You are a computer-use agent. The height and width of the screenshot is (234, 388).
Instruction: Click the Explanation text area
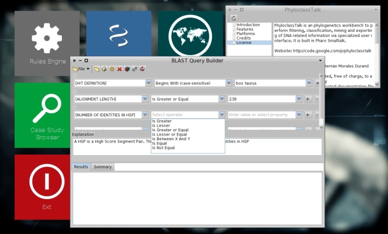pos(197,147)
